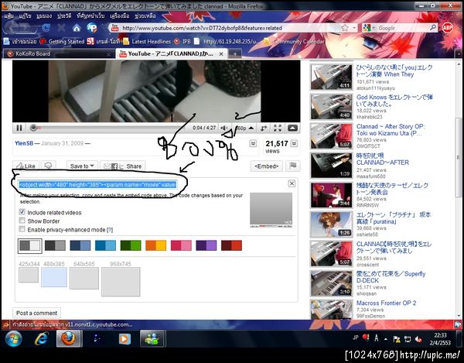Toggle the expand player size icon
The height and width of the screenshot is (363, 464).
coord(292,128)
